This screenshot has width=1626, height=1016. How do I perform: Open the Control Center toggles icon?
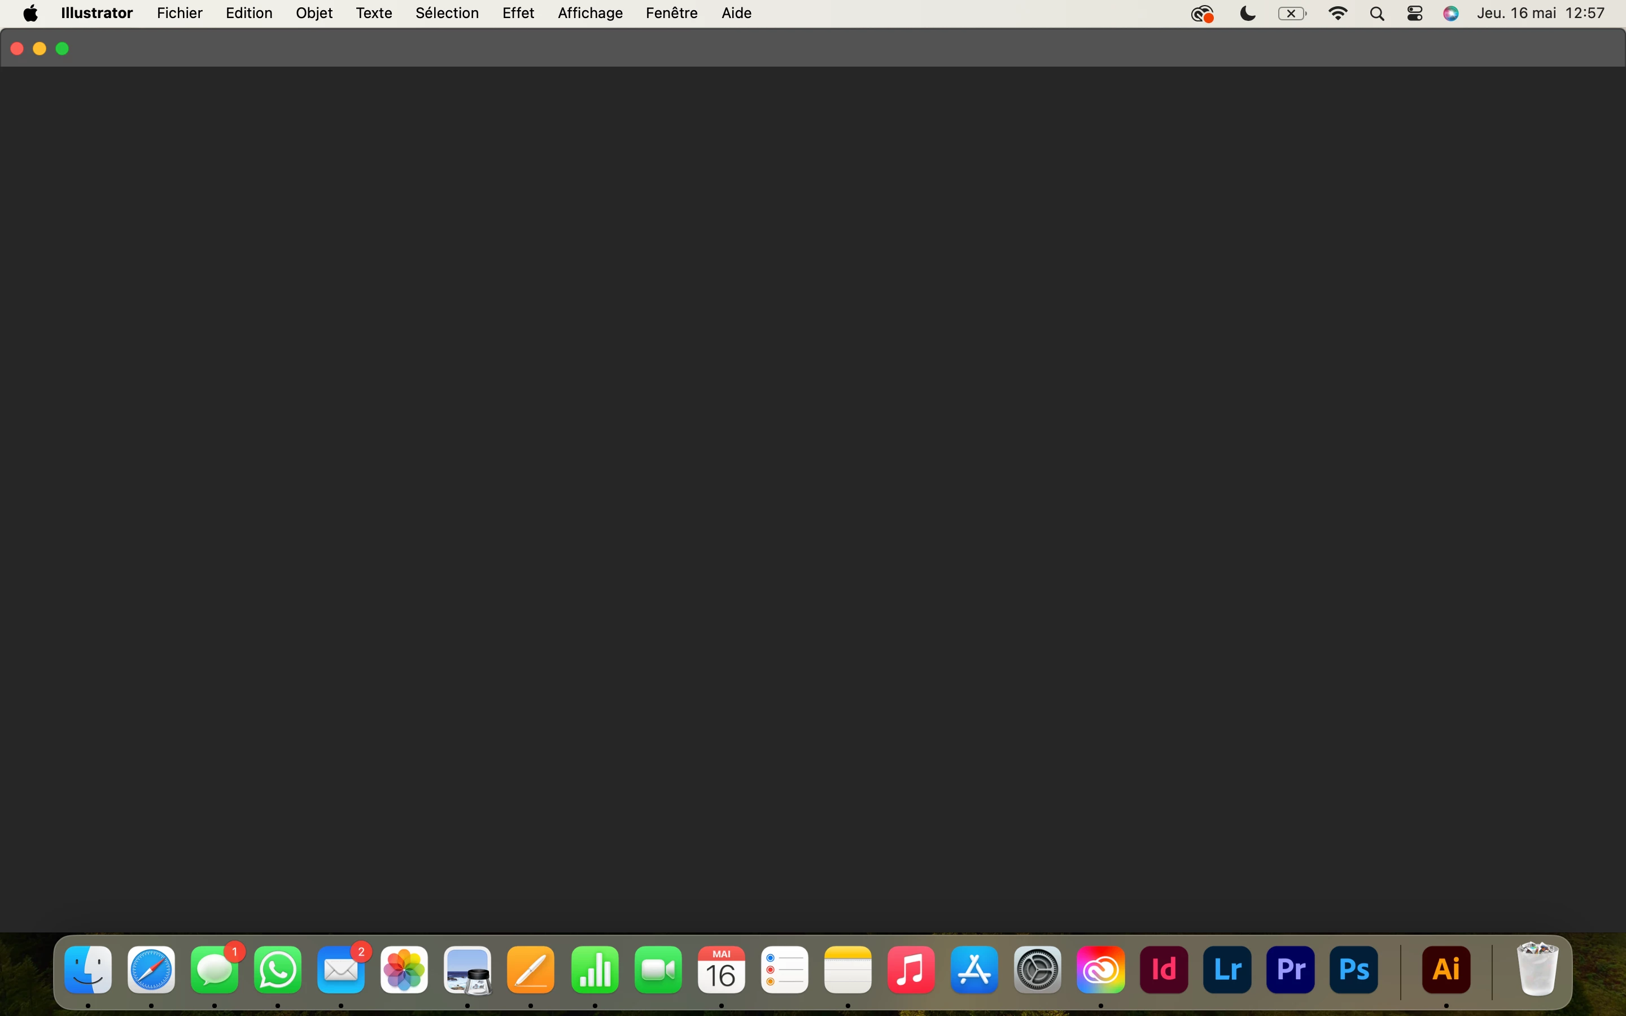[x=1415, y=14]
